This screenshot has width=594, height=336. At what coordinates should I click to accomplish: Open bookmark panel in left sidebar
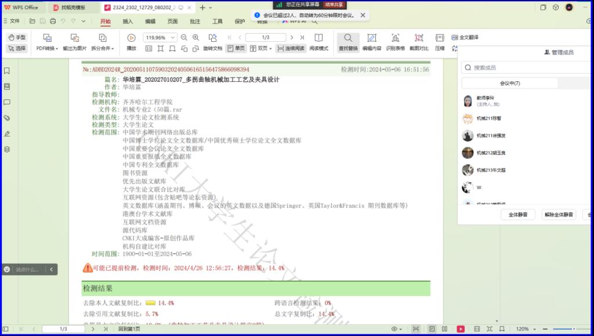pyautogui.click(x=7, y=71)
